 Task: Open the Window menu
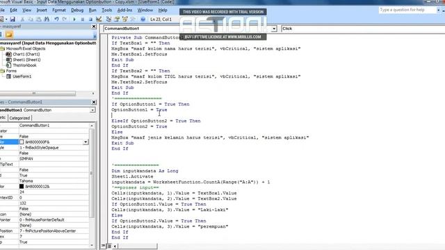click(145, 10)
